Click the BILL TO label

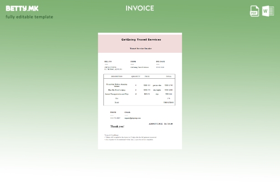pos(108,61)
